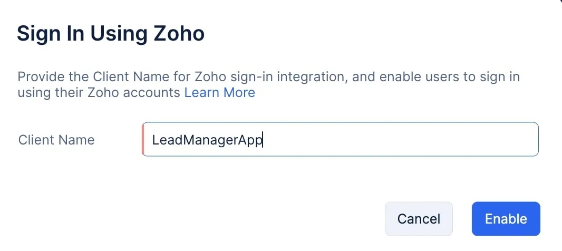
Task: Click the text cursor after "App" in the field
Action: [x=263, y=140]
